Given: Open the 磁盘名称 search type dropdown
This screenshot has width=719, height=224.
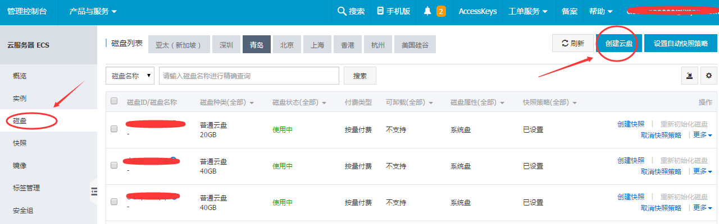Looking at the screenshot, I should click(x=130, y=76).
